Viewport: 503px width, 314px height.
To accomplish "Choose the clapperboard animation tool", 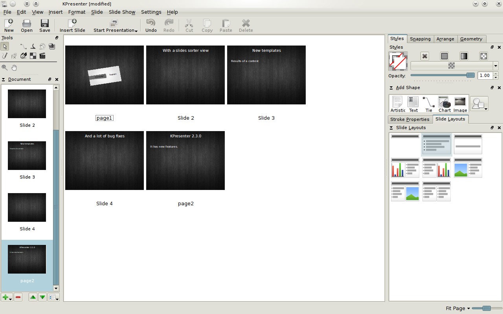I will coord(42,56).
